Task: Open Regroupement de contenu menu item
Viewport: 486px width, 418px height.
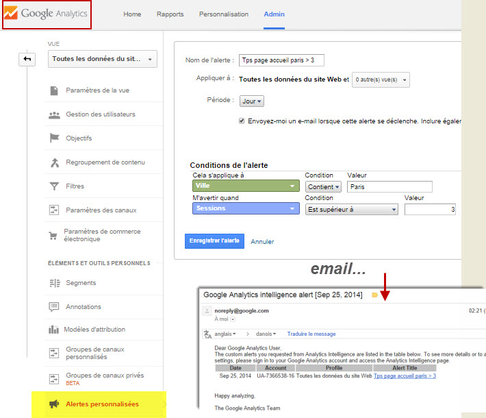Action: [x=104, y=162]
